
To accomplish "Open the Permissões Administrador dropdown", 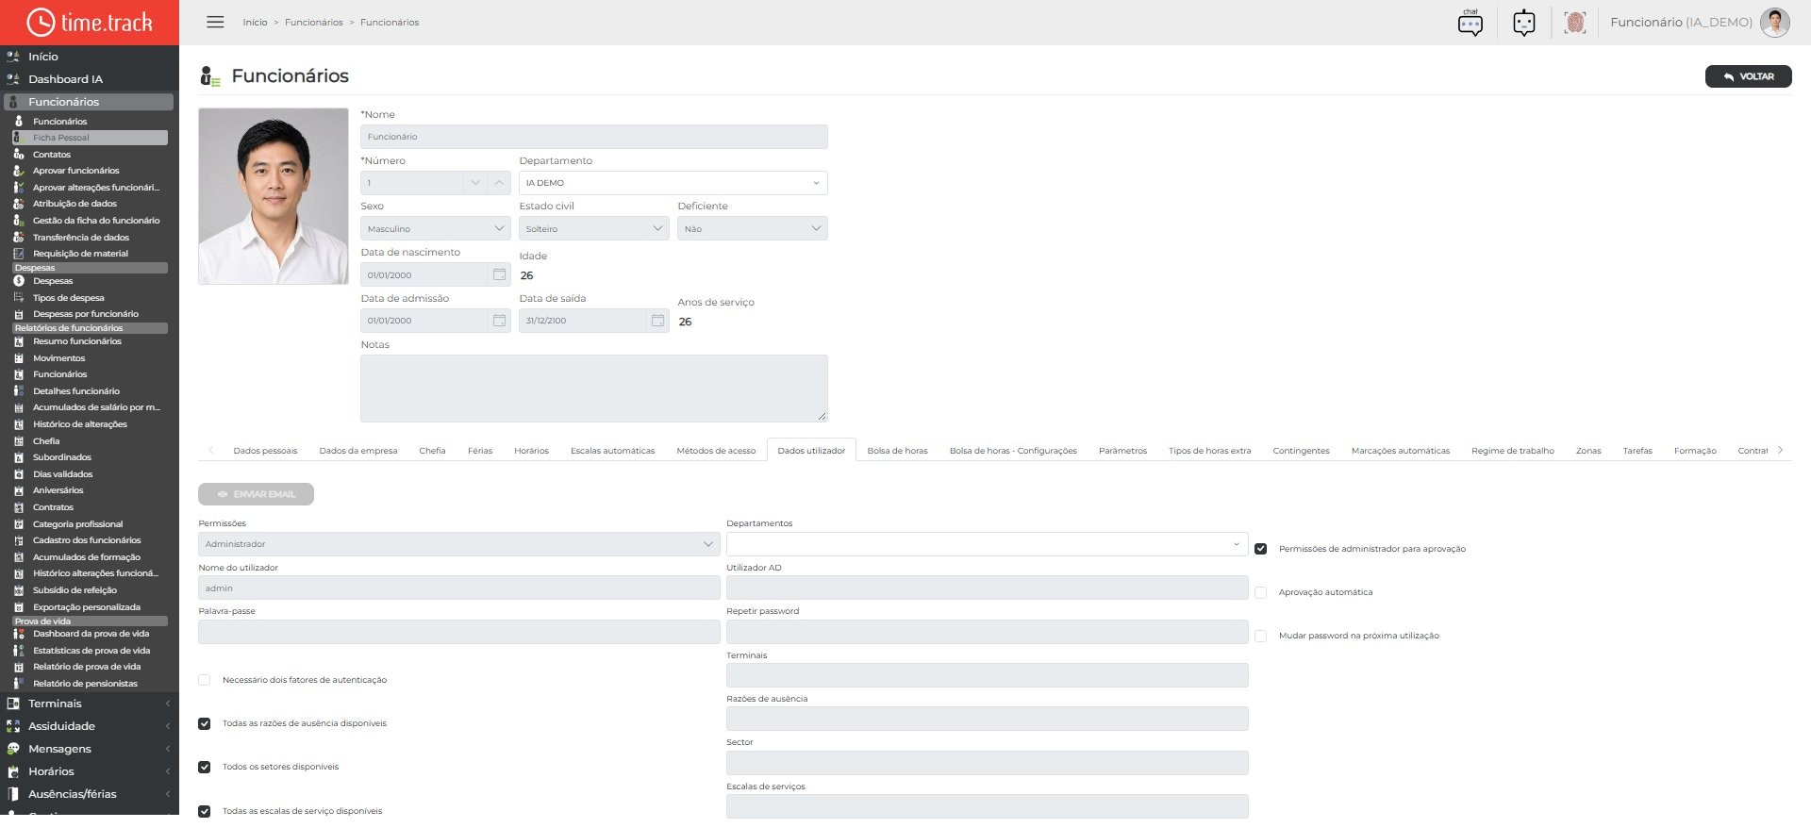I will point(459,544).
